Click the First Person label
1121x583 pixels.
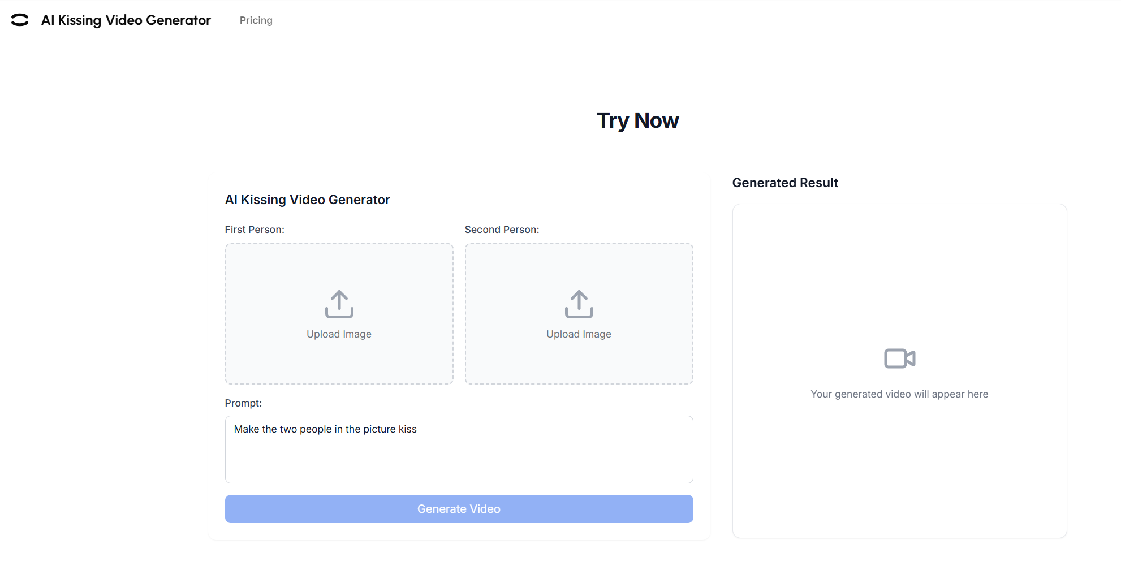[x=255, y=229]
